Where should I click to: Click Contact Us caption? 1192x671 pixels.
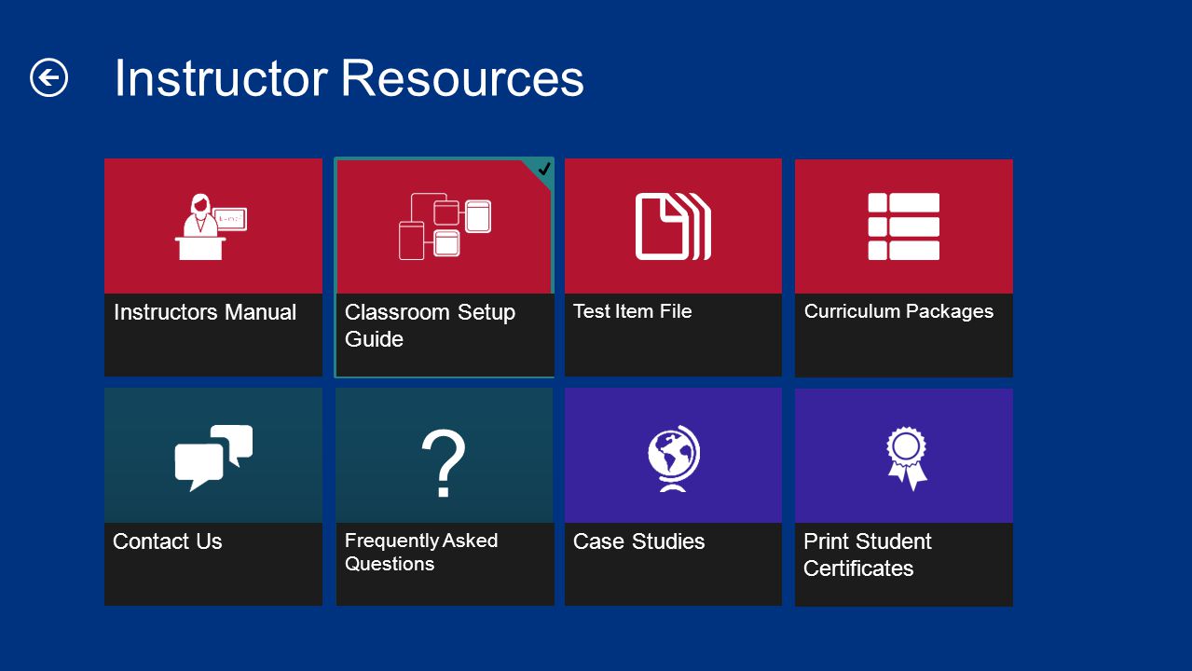168,541
